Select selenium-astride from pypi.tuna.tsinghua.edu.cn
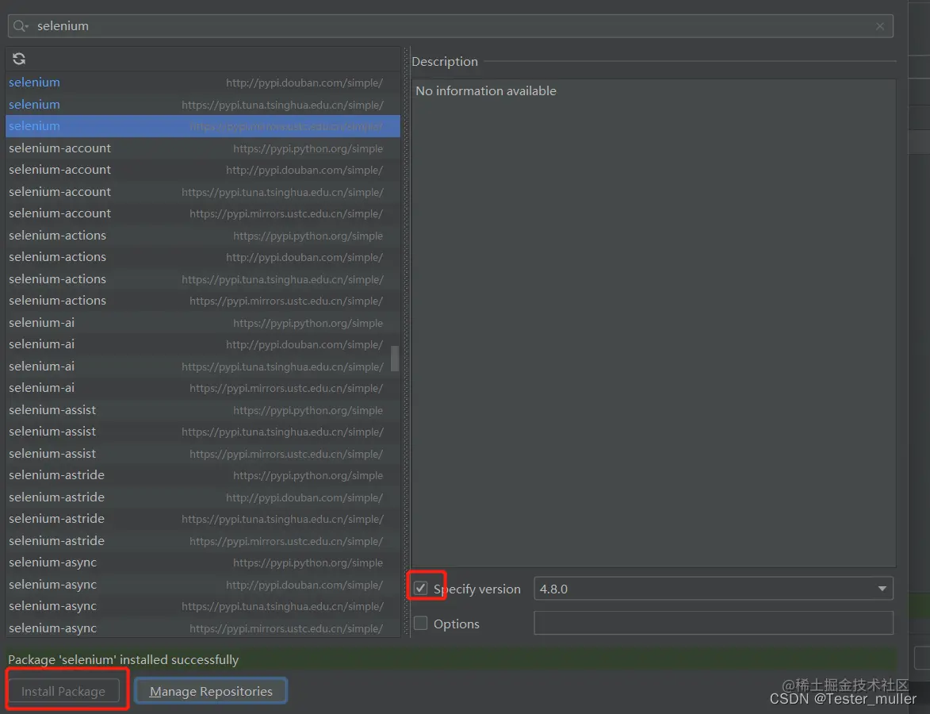The image size is (930, 714). tap(203, 519)
